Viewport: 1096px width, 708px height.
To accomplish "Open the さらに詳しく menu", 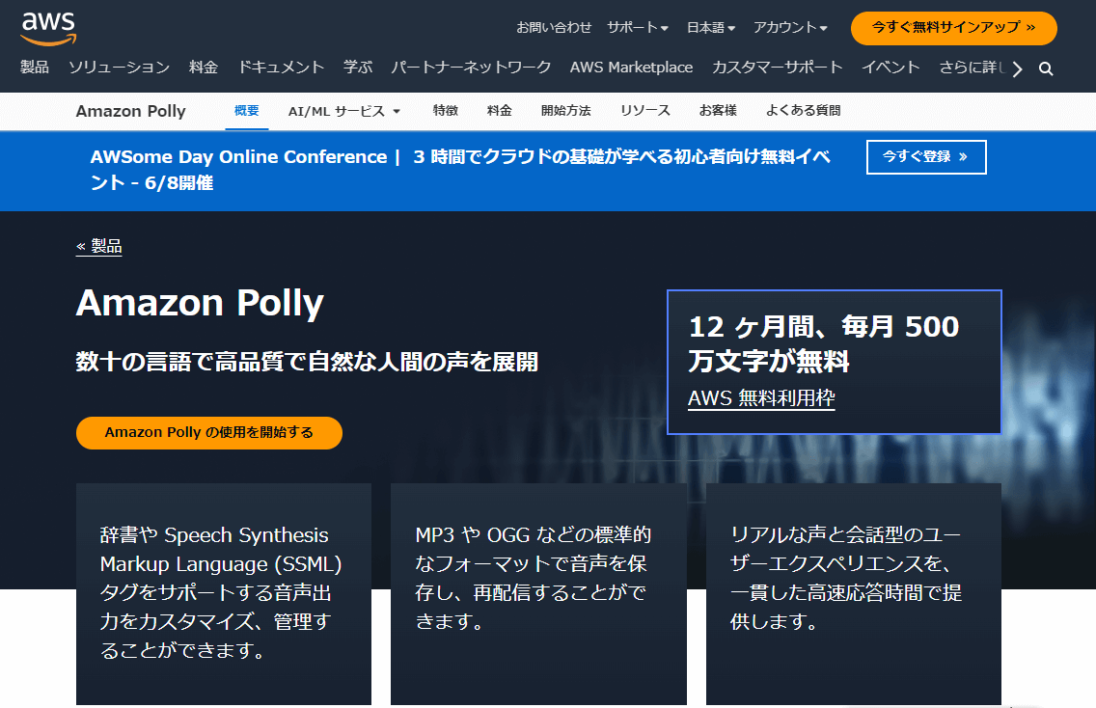I will (x=972, y=68).
